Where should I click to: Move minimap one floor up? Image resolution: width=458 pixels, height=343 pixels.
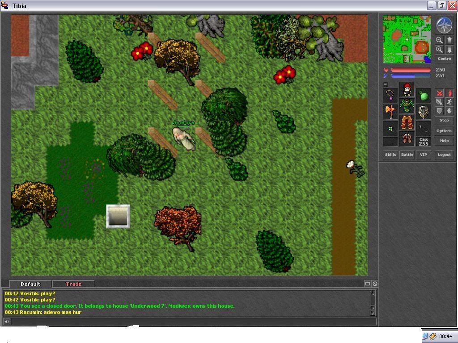(450, 40)
